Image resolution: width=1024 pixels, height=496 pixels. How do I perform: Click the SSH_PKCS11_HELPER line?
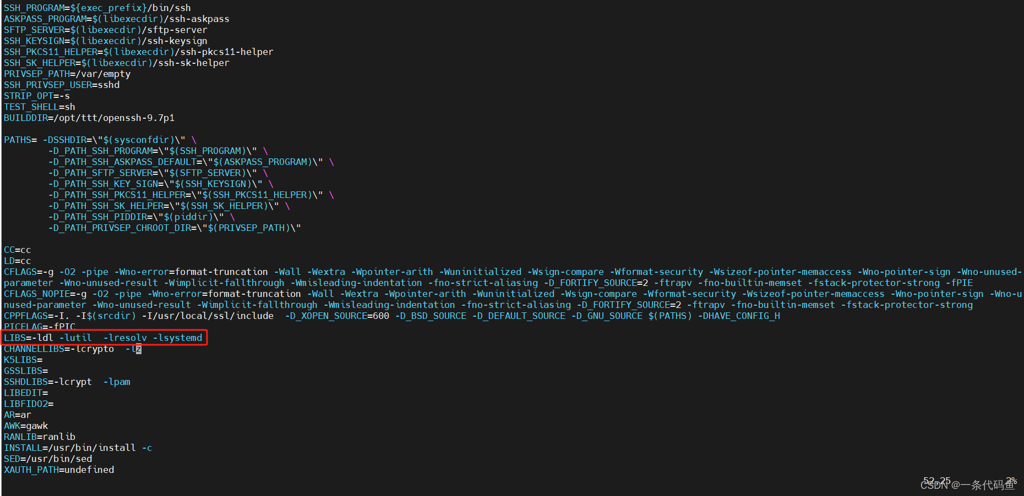tap(139, 52)
